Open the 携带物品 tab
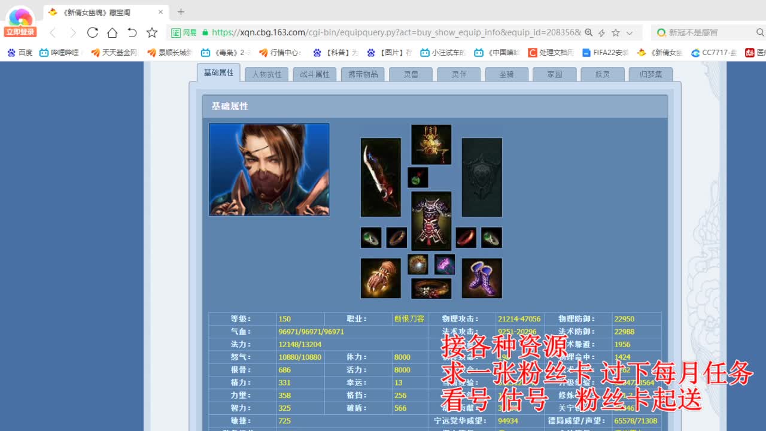This screenshot has width=766, height=431. (x=363, y=74)
